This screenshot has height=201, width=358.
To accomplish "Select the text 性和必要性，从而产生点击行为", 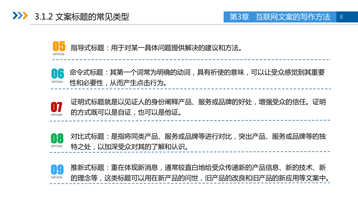I will 118,83.
